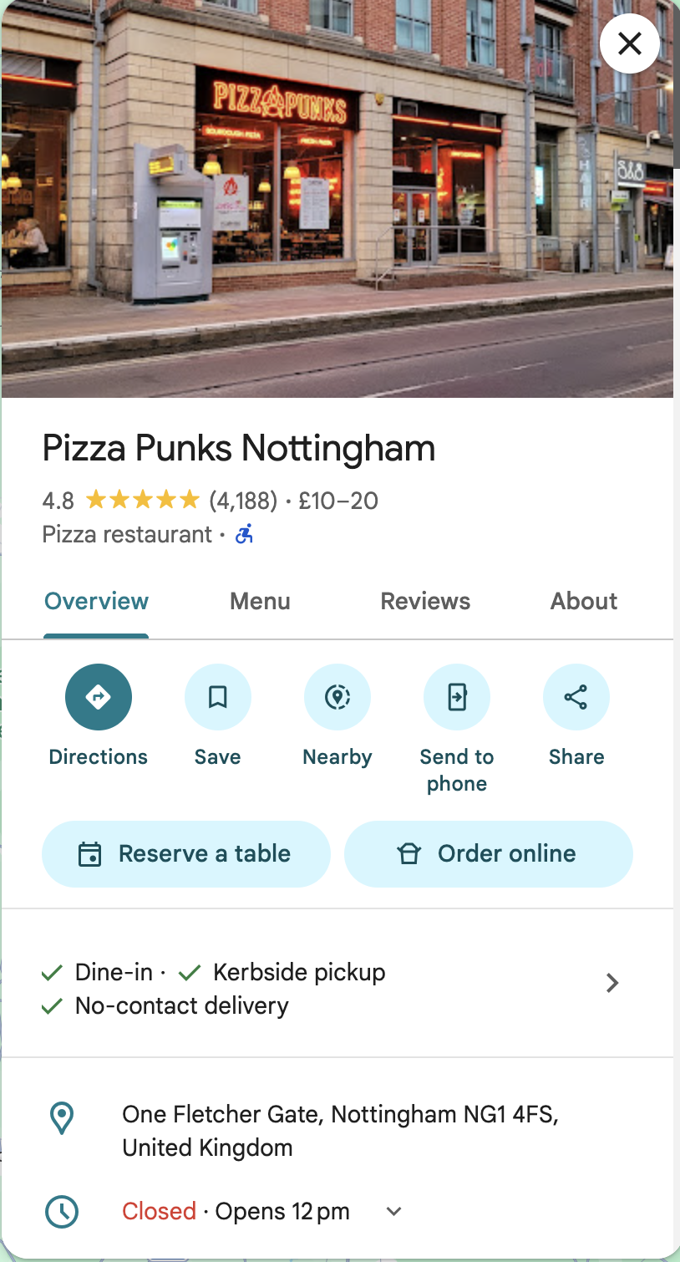680x1262 pixels.
Task: Select the Overview tab
Action: click(96, 602)
